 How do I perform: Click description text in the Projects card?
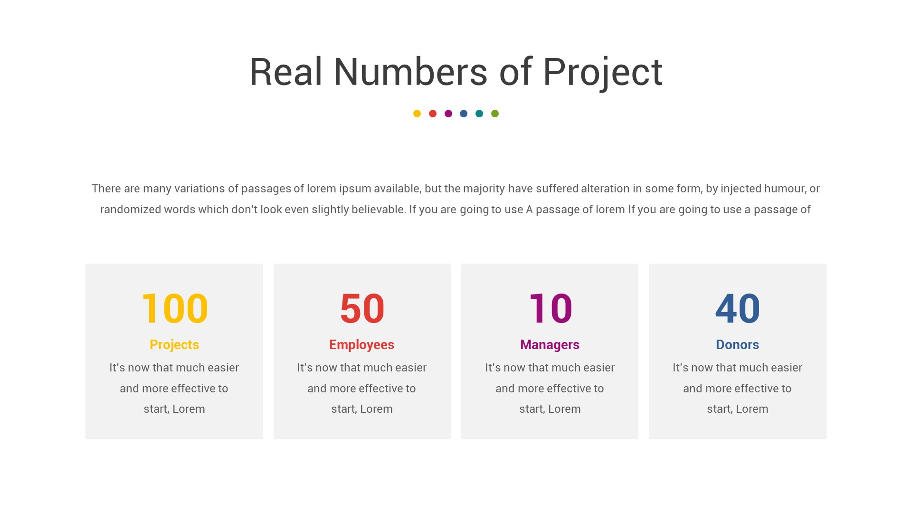[x=174, y=388]
